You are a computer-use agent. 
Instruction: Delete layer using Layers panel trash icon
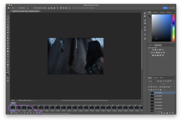pyautogui.click(x=173, y=113)
